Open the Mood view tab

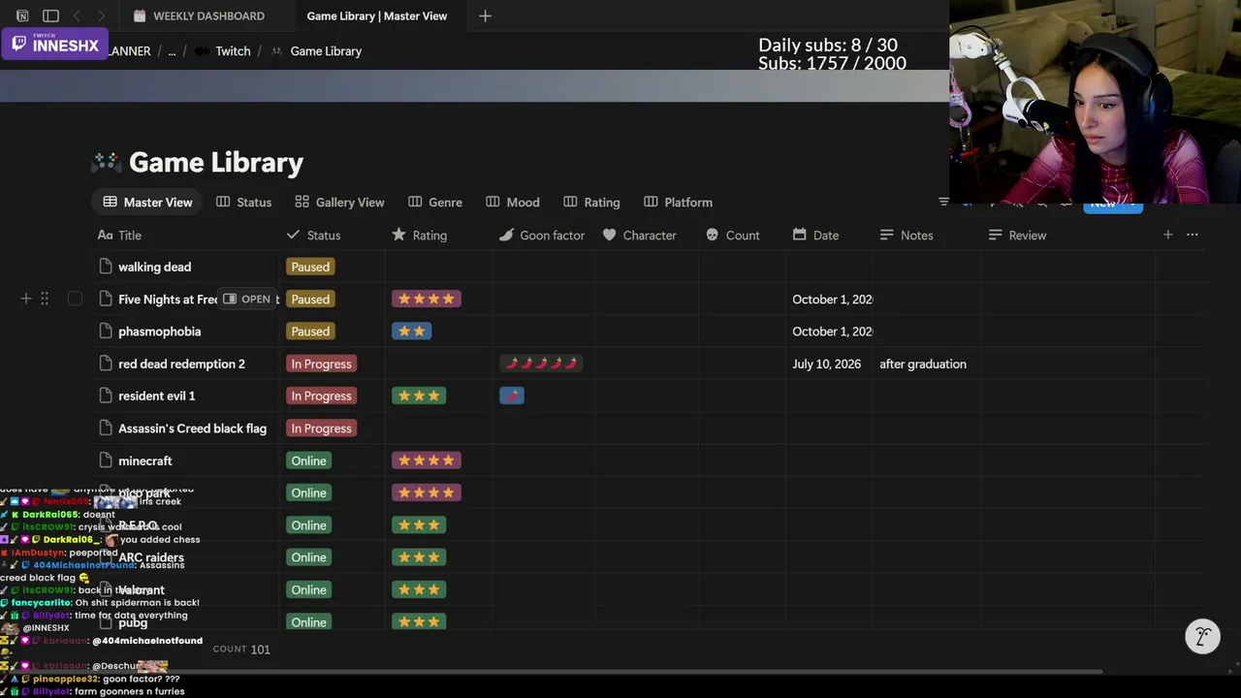(512, 203)
